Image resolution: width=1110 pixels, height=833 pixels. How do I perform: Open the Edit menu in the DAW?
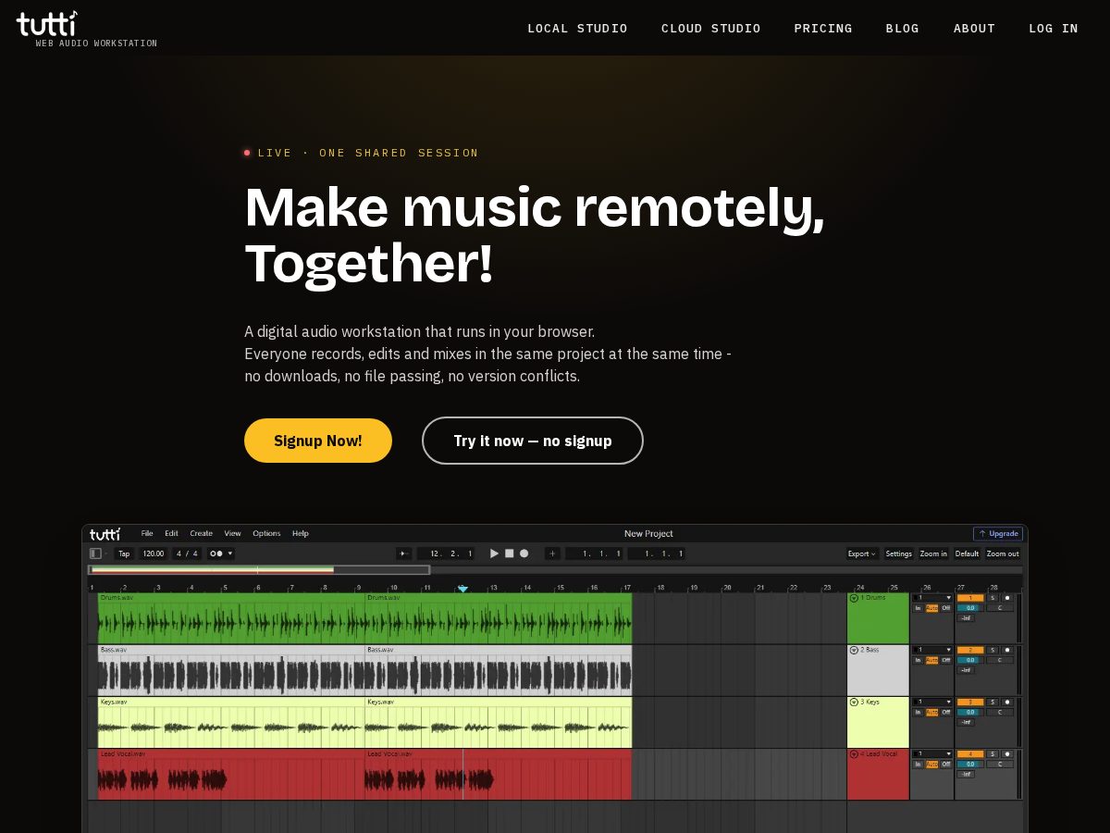click(x=171, y=533)
